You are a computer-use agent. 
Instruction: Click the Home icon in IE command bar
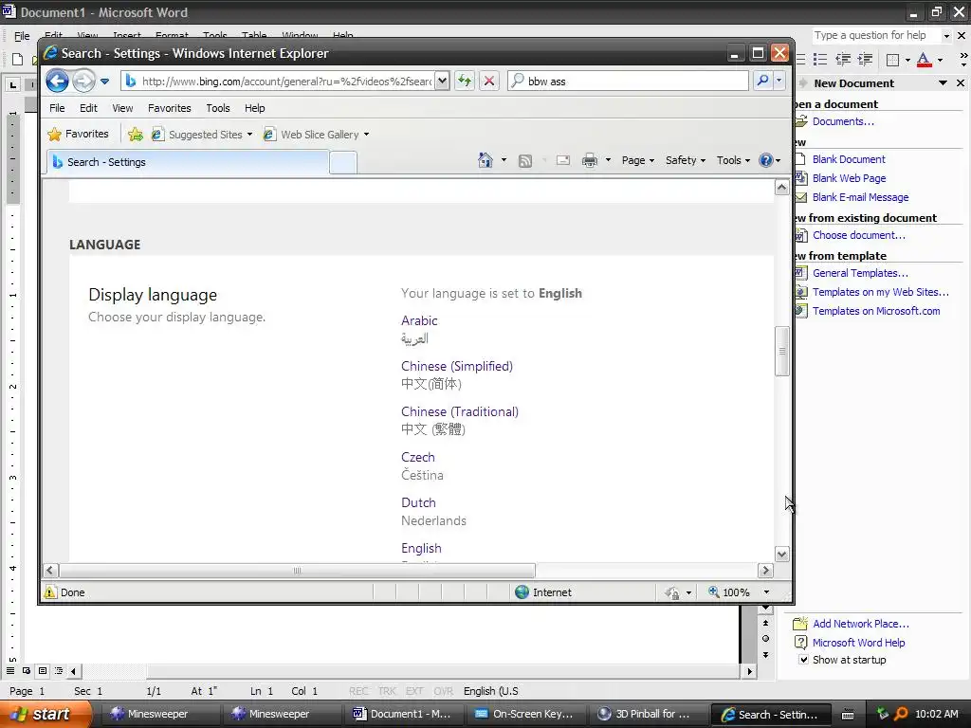(485, 160)
